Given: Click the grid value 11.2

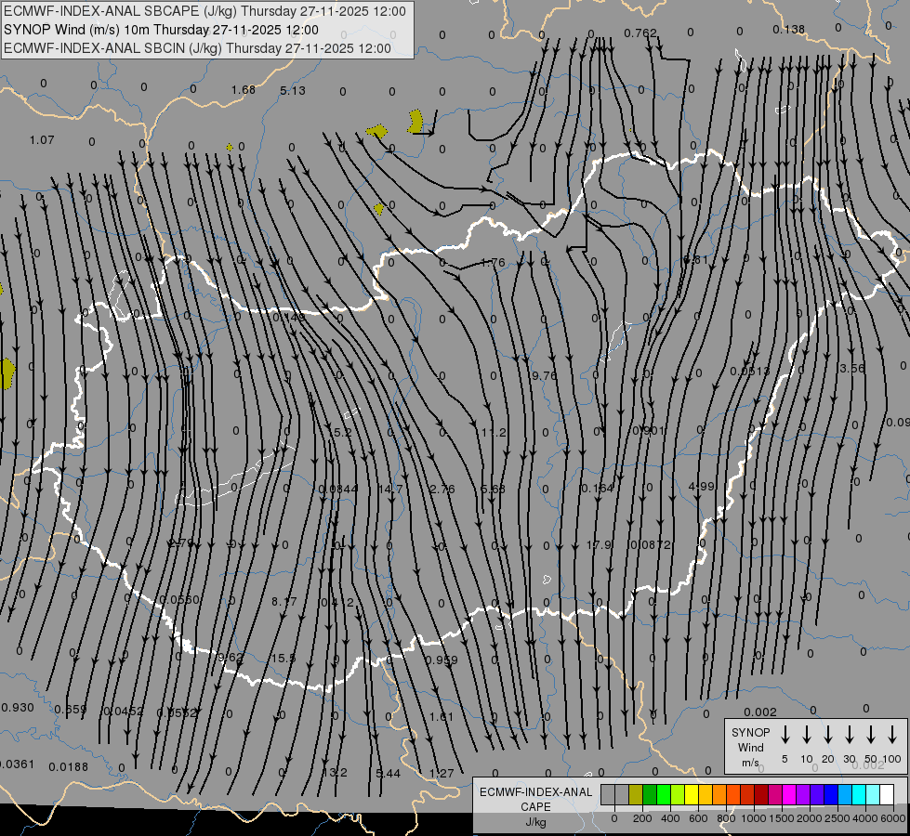Looking at the screenshot, I should (494, 432).
